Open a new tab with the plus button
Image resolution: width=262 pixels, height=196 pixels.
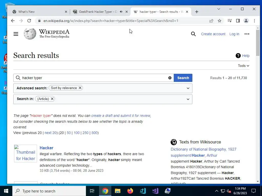(197, 12)
